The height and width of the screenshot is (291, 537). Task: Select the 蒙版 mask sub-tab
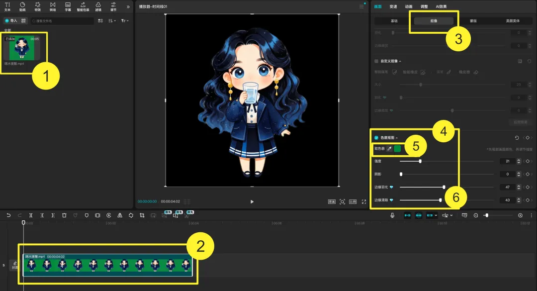point(473,21)
